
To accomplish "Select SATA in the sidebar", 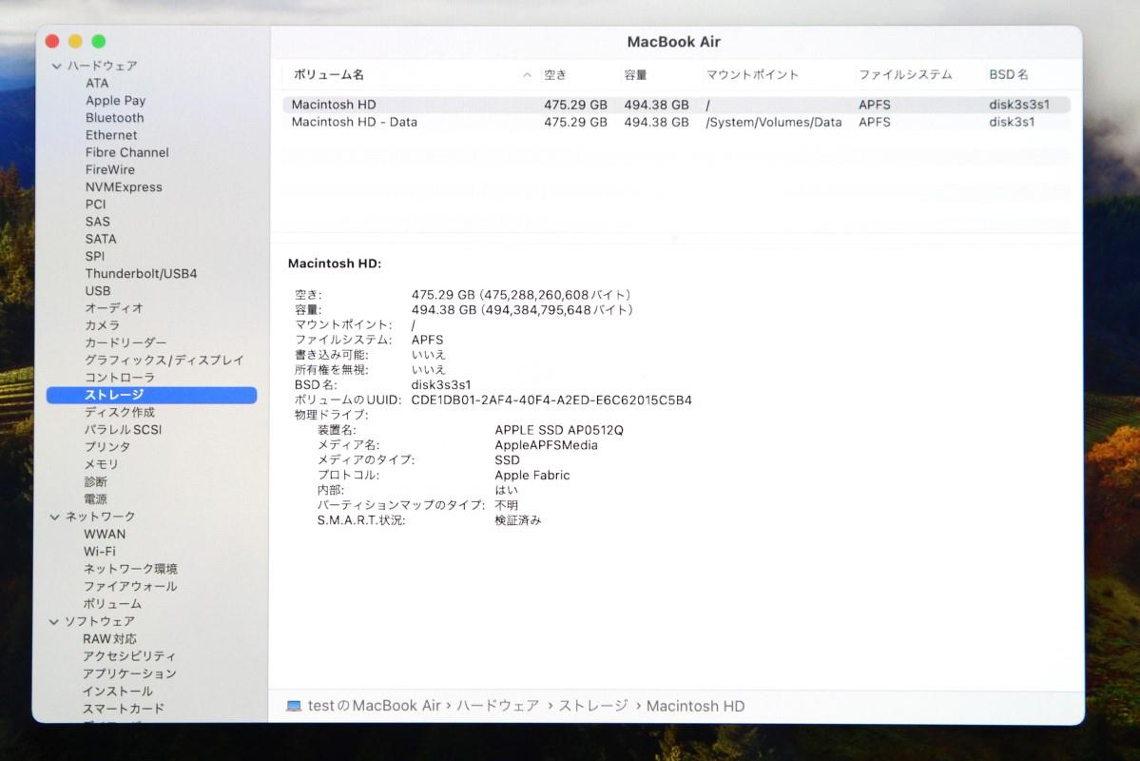I will (x=101, y=240).
